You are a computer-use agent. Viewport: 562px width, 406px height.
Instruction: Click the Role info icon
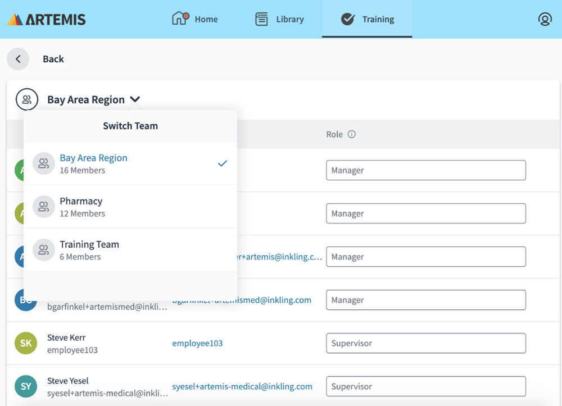[x=352, y=134]
